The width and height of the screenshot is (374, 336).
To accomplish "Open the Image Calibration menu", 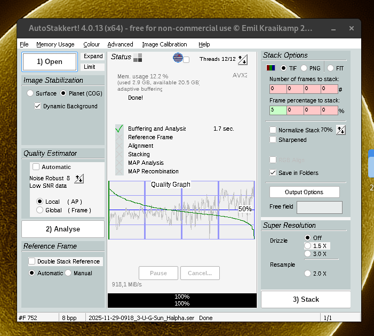I will point(164,44).
